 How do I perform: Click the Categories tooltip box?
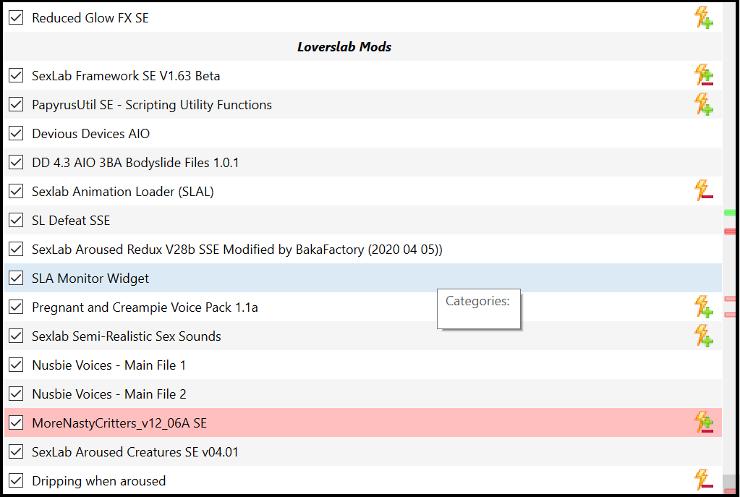tap(479, 309)
